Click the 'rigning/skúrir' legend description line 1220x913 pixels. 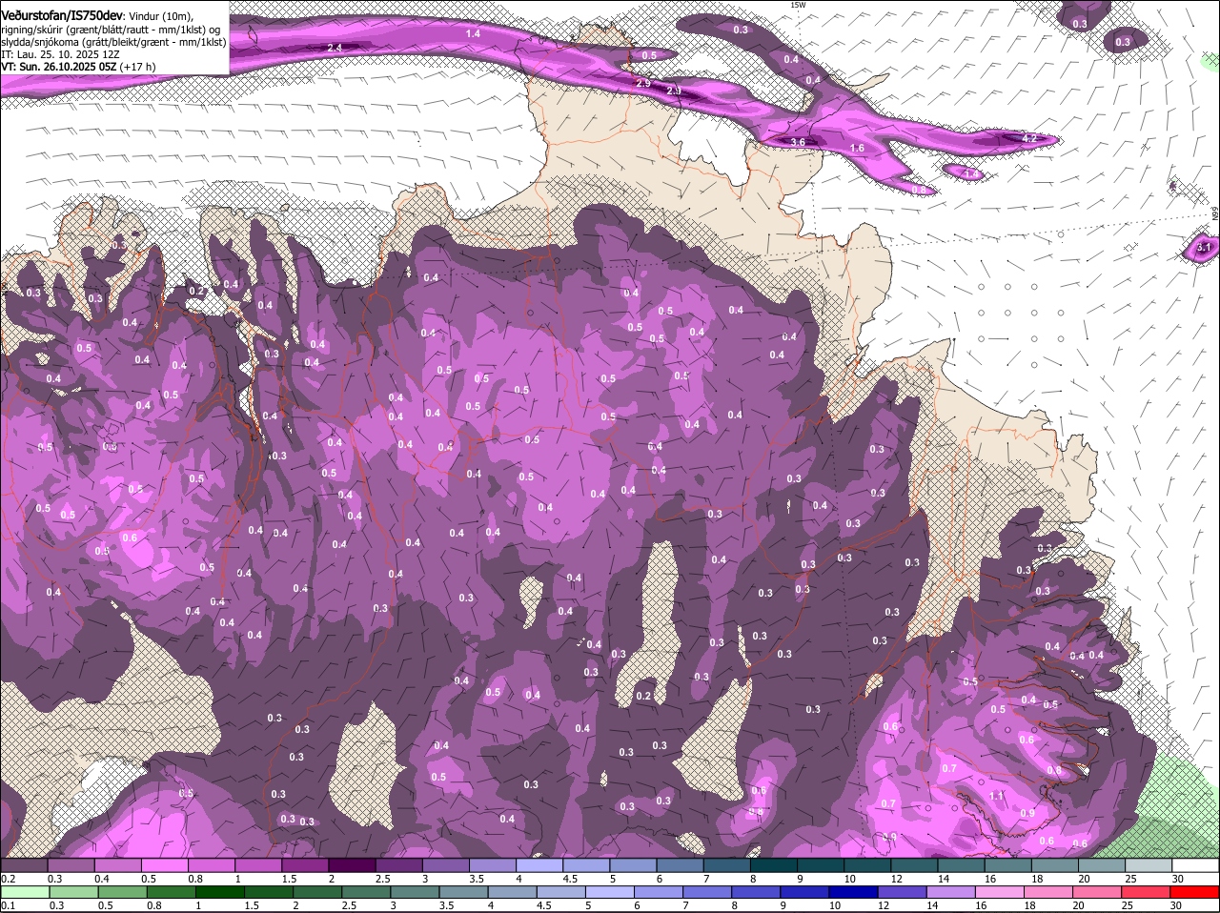[112, 29]
